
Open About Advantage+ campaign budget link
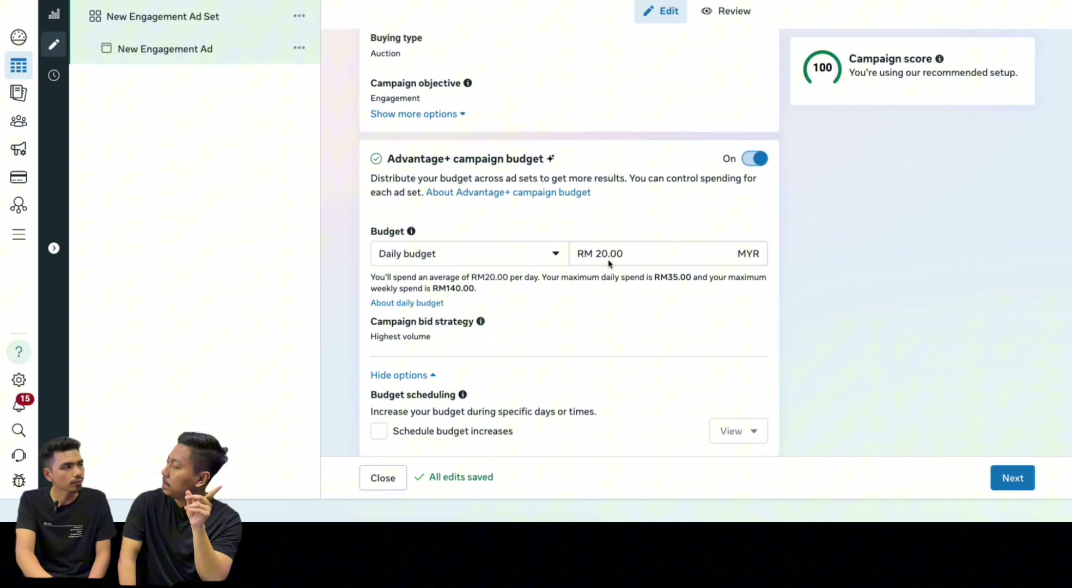[508, 192]
